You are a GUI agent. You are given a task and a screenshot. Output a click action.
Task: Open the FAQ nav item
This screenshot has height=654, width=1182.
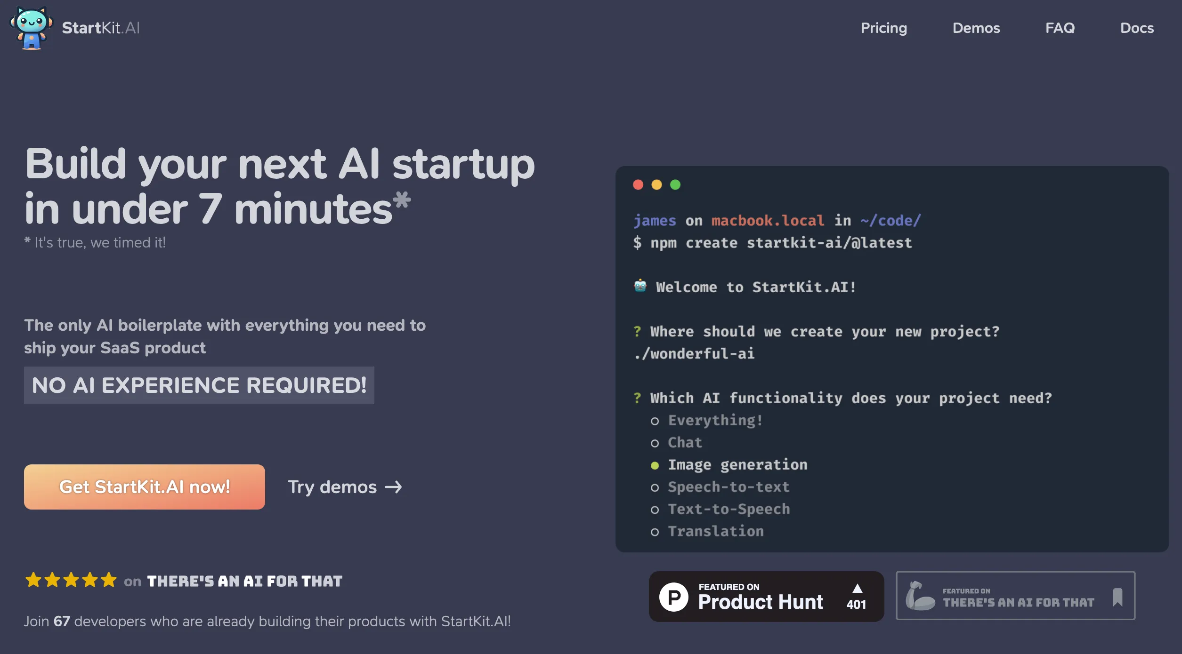[1060, 28]
